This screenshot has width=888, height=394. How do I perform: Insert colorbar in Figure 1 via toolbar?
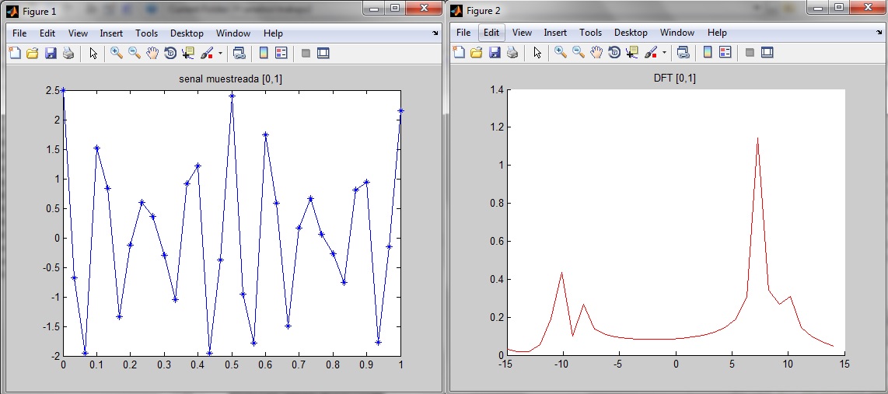(264, 53)
